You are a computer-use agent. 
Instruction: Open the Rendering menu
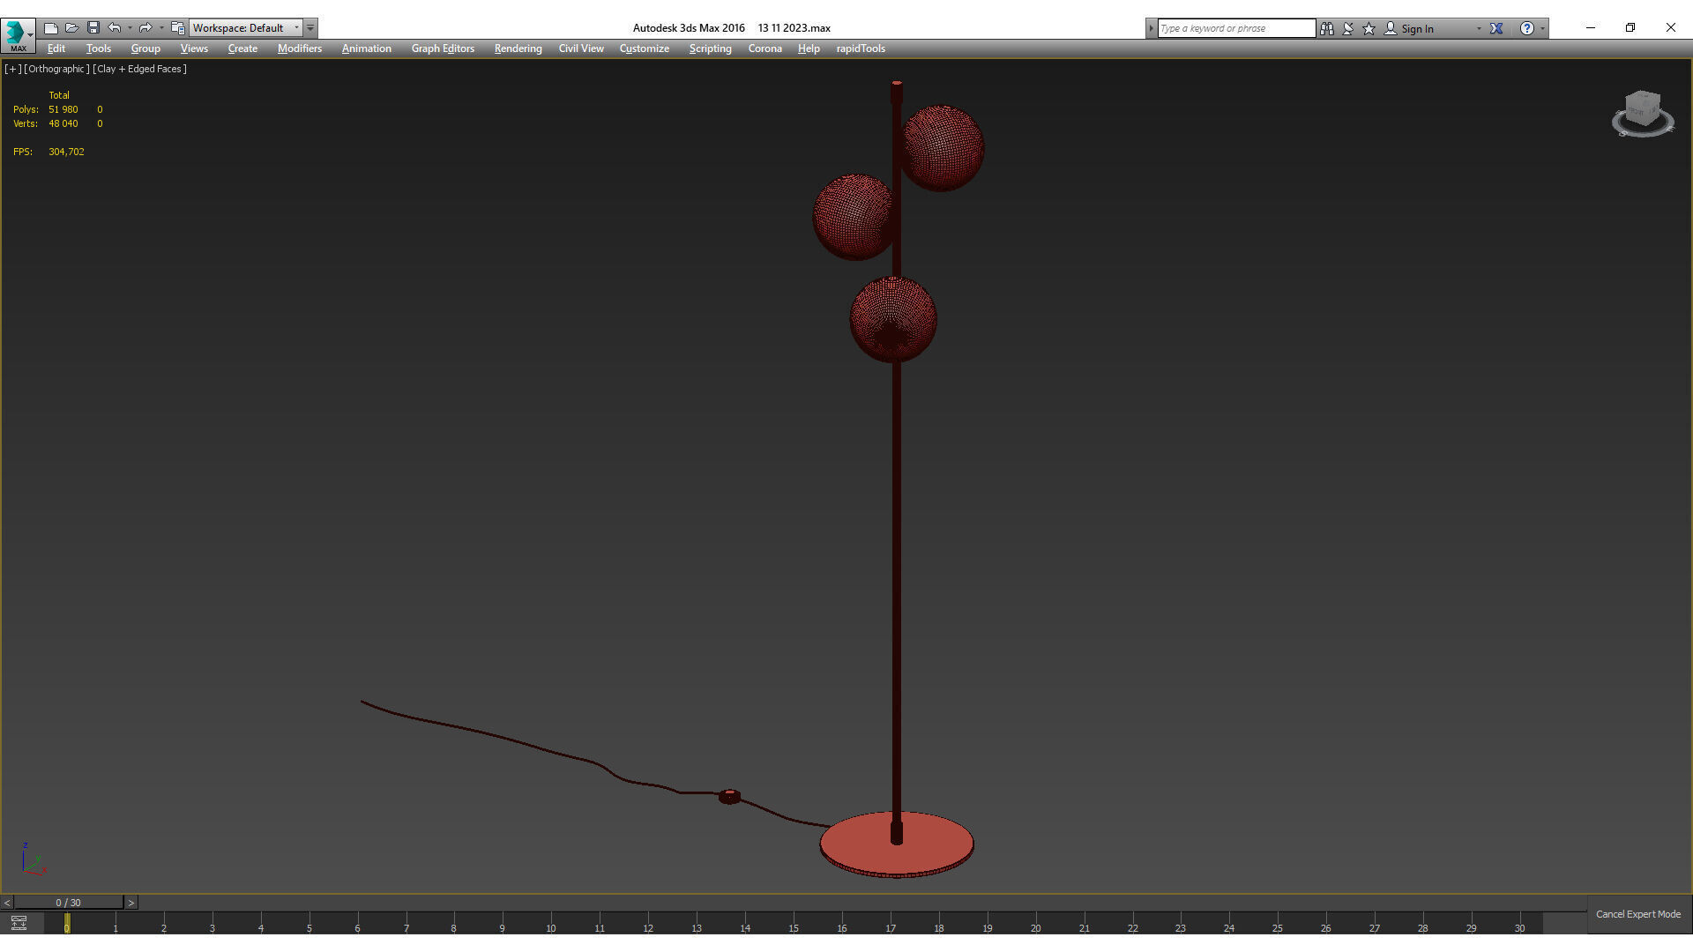[518, 48]
